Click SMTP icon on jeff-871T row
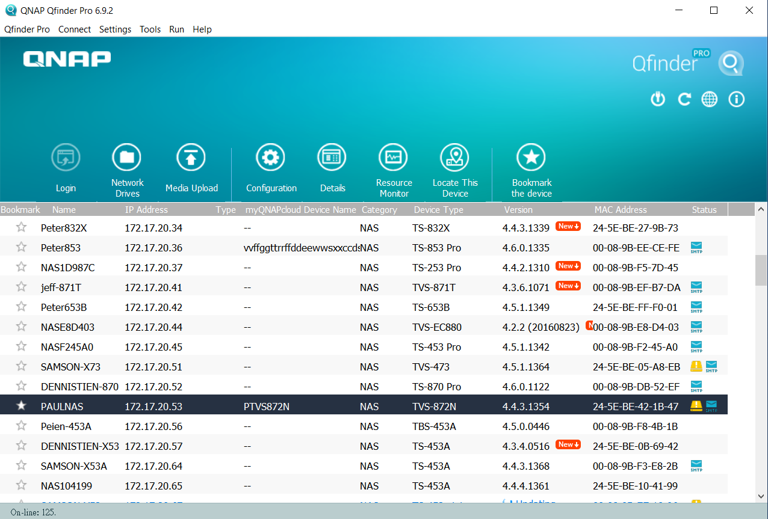The image size is (768, 519). point(696,287)
